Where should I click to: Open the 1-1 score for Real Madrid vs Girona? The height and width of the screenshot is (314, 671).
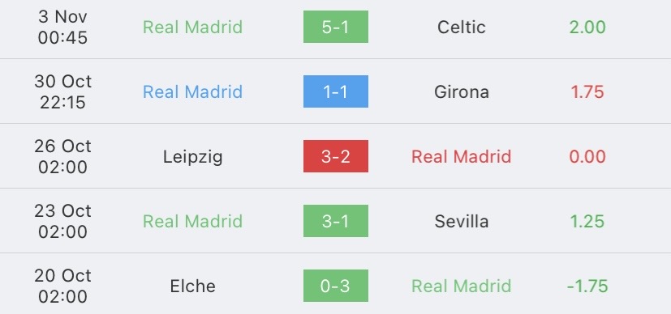[x=336, y=91]
